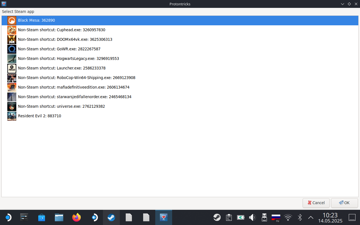
Task: Click the Cancel button
Action: (x=316, y=203)
